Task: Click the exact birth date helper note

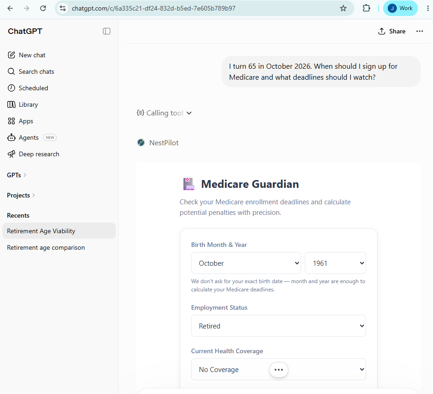Action: pyautogui.click(x=278, y=285)
